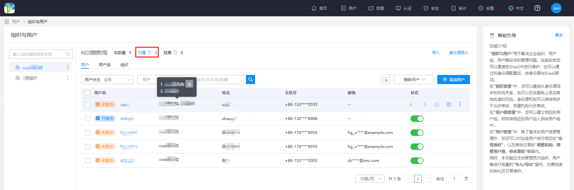Click the edit pencil icon in first row
The height and width of the screenshot is (190, 574).
tap(437, 104)
